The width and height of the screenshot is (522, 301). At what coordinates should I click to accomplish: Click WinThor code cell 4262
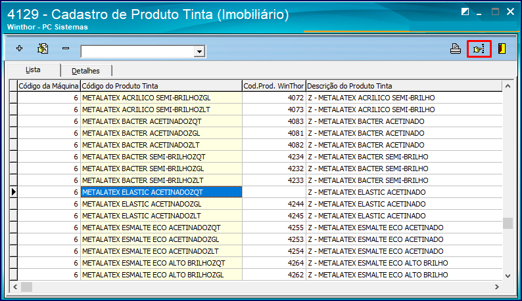273,275
